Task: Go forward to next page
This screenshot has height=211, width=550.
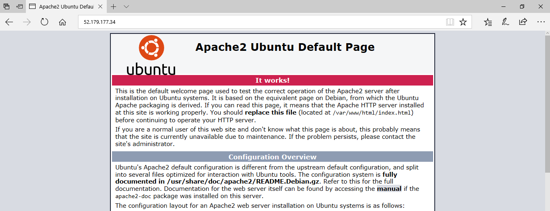Action: coord(27,22)
